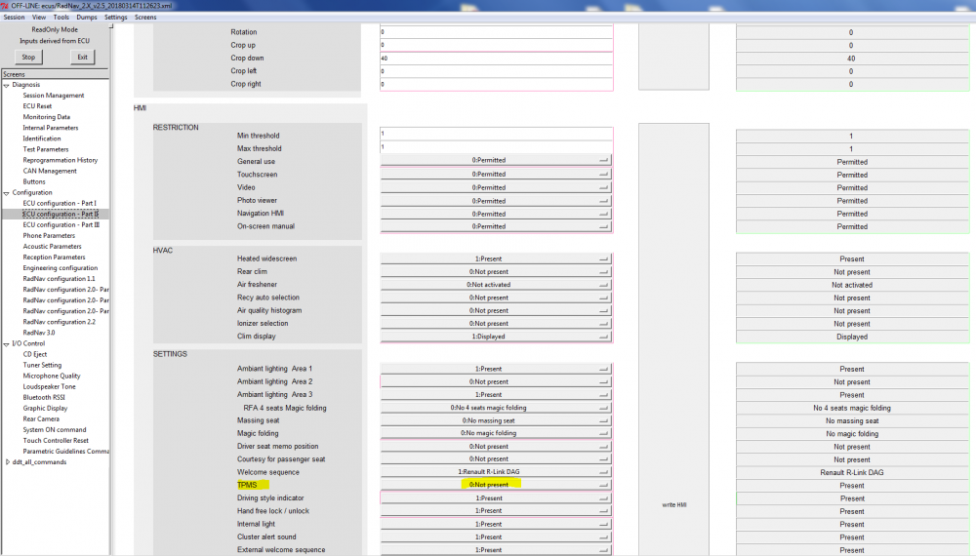The image size is (976, 556).
Task: Select CD Eject in tree
Action: (35, 354)
